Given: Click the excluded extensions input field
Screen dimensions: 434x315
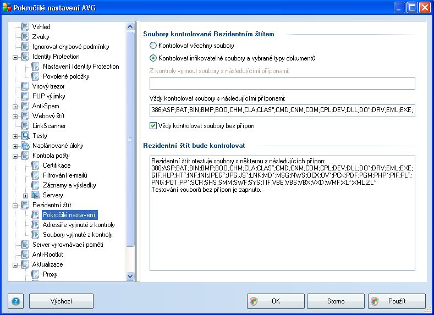Looking at the screenshot, I should [x=282, y=83].
